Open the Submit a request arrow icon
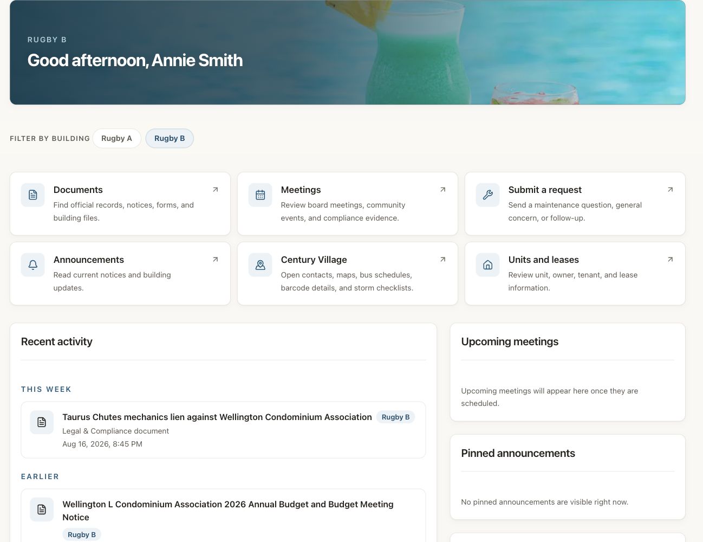Viewport: 703px width, 542px height. [x=671, y=190]
